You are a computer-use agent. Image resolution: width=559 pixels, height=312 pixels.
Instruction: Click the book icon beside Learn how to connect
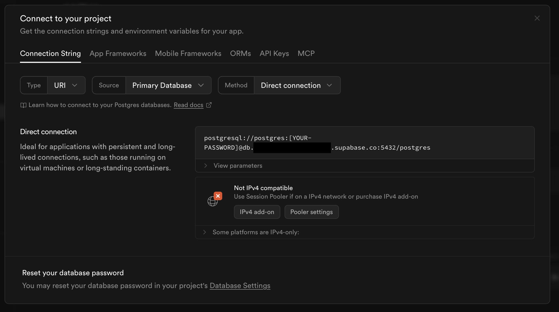[x=23, y=105]
